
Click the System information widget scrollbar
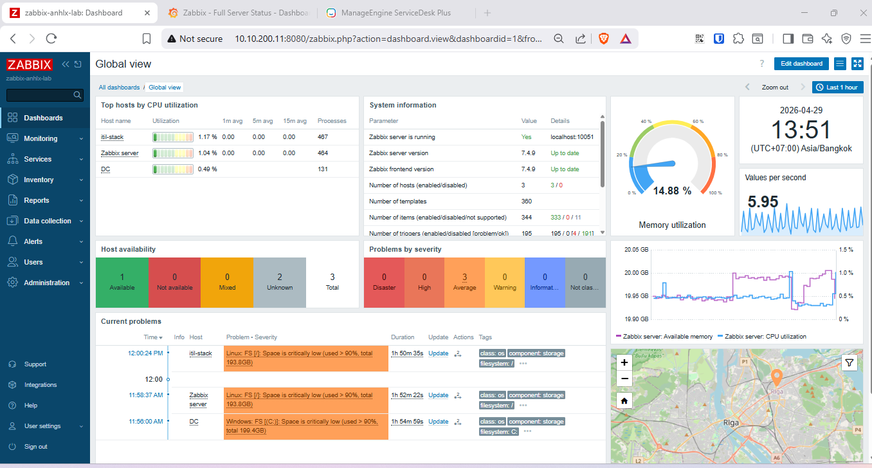pos(603,154)
